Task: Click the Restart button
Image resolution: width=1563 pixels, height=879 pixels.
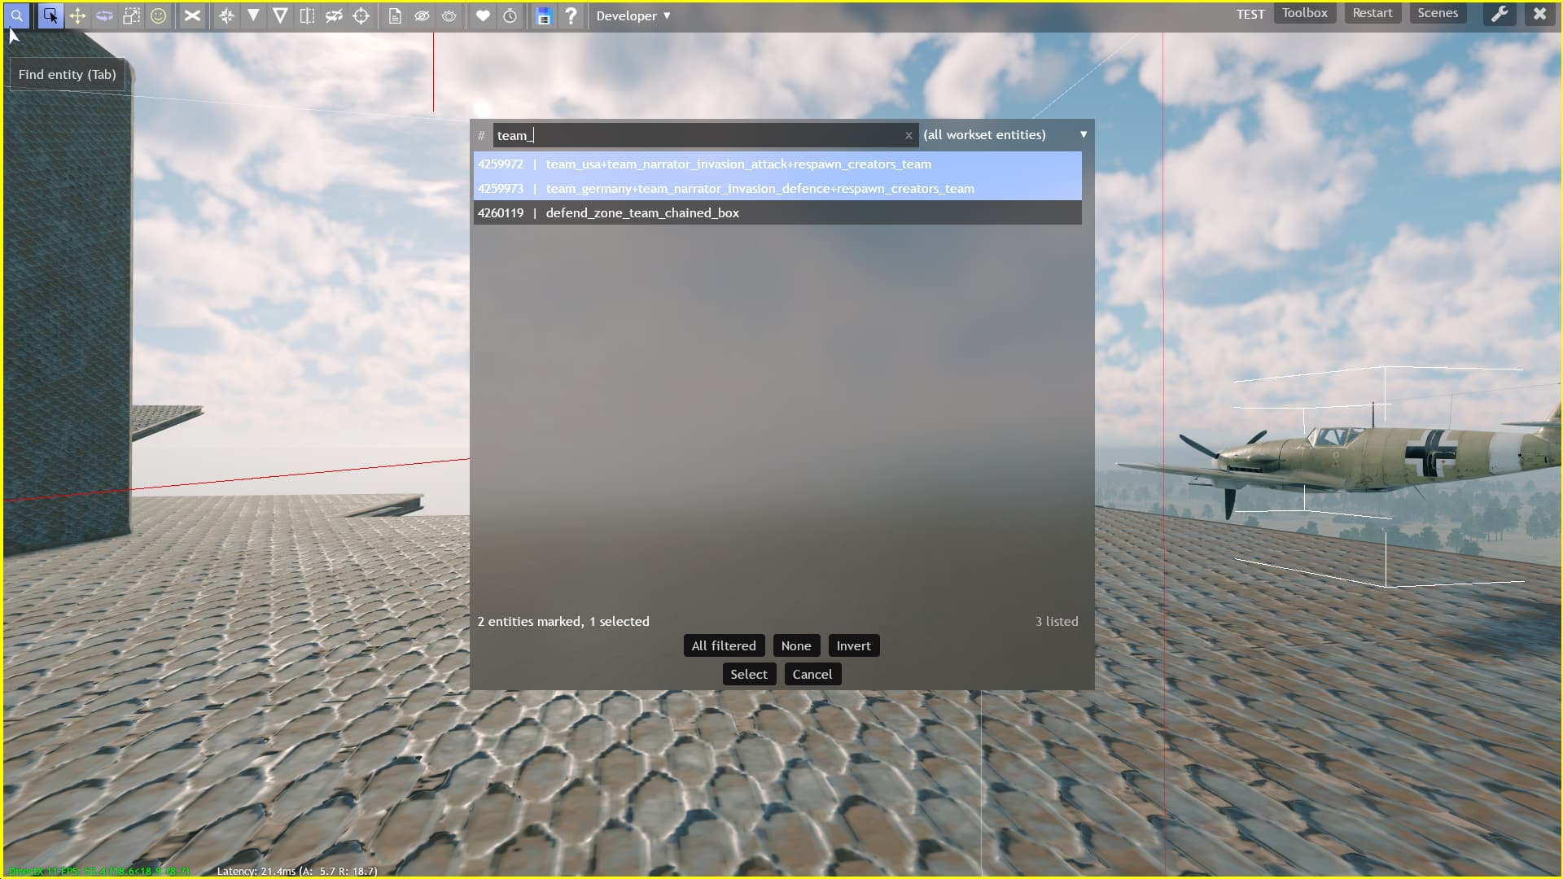Action: [x=1372, y=13]
